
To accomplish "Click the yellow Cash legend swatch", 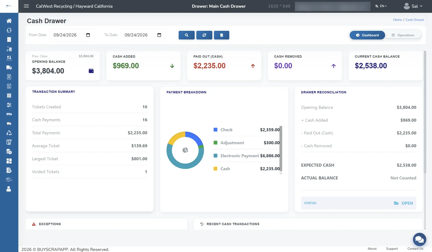I will click(x=215, y=169).
